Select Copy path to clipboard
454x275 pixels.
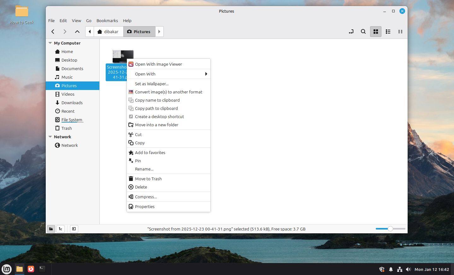point(156,108)
